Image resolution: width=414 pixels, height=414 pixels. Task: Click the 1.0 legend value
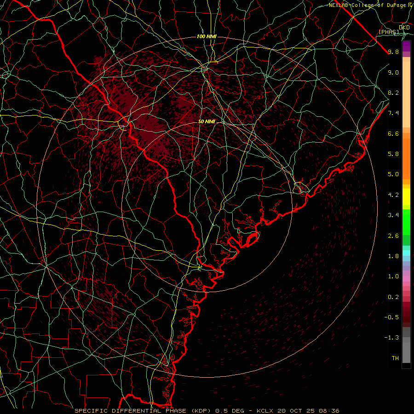pyautogui.click(x=393, y=277)
